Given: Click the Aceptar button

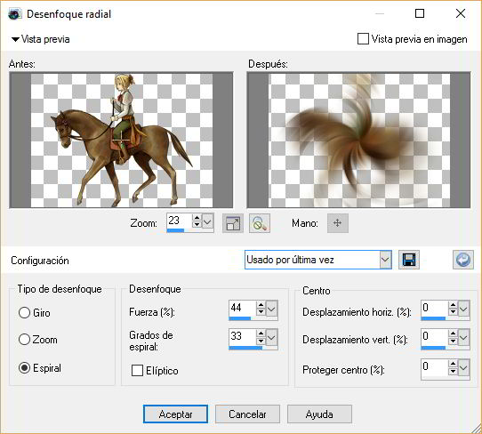Looking at the screenshot, I should [175, 414].
